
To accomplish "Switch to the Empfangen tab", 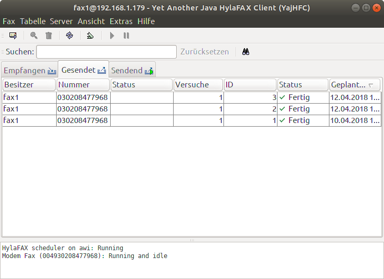I will 29,70.
